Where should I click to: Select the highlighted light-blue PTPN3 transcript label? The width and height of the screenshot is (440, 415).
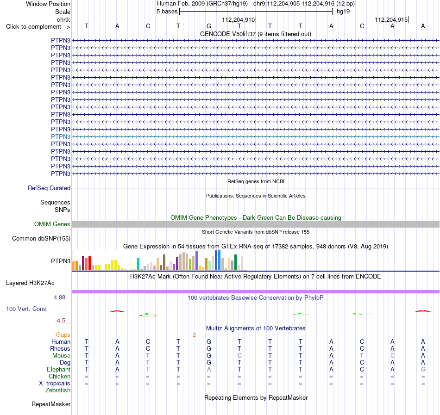pos(61,136)
